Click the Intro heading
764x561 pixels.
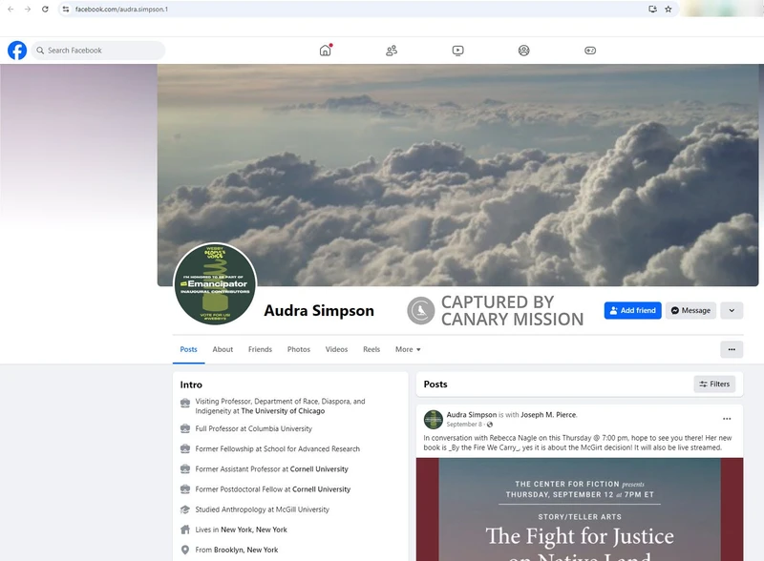[x=191, y=384]
